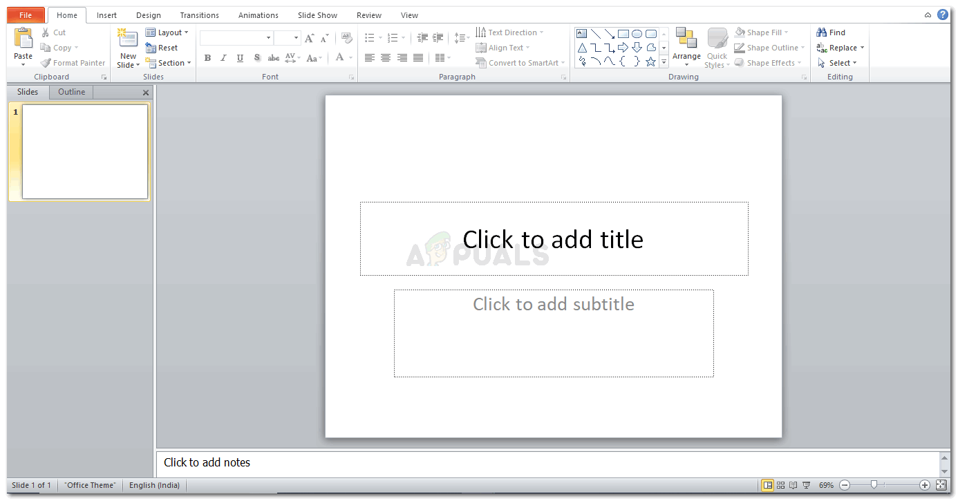The width and height of the screenshot is (958, 501).
Task: Open the Arrange dropdown
Action: pos(686,48)
